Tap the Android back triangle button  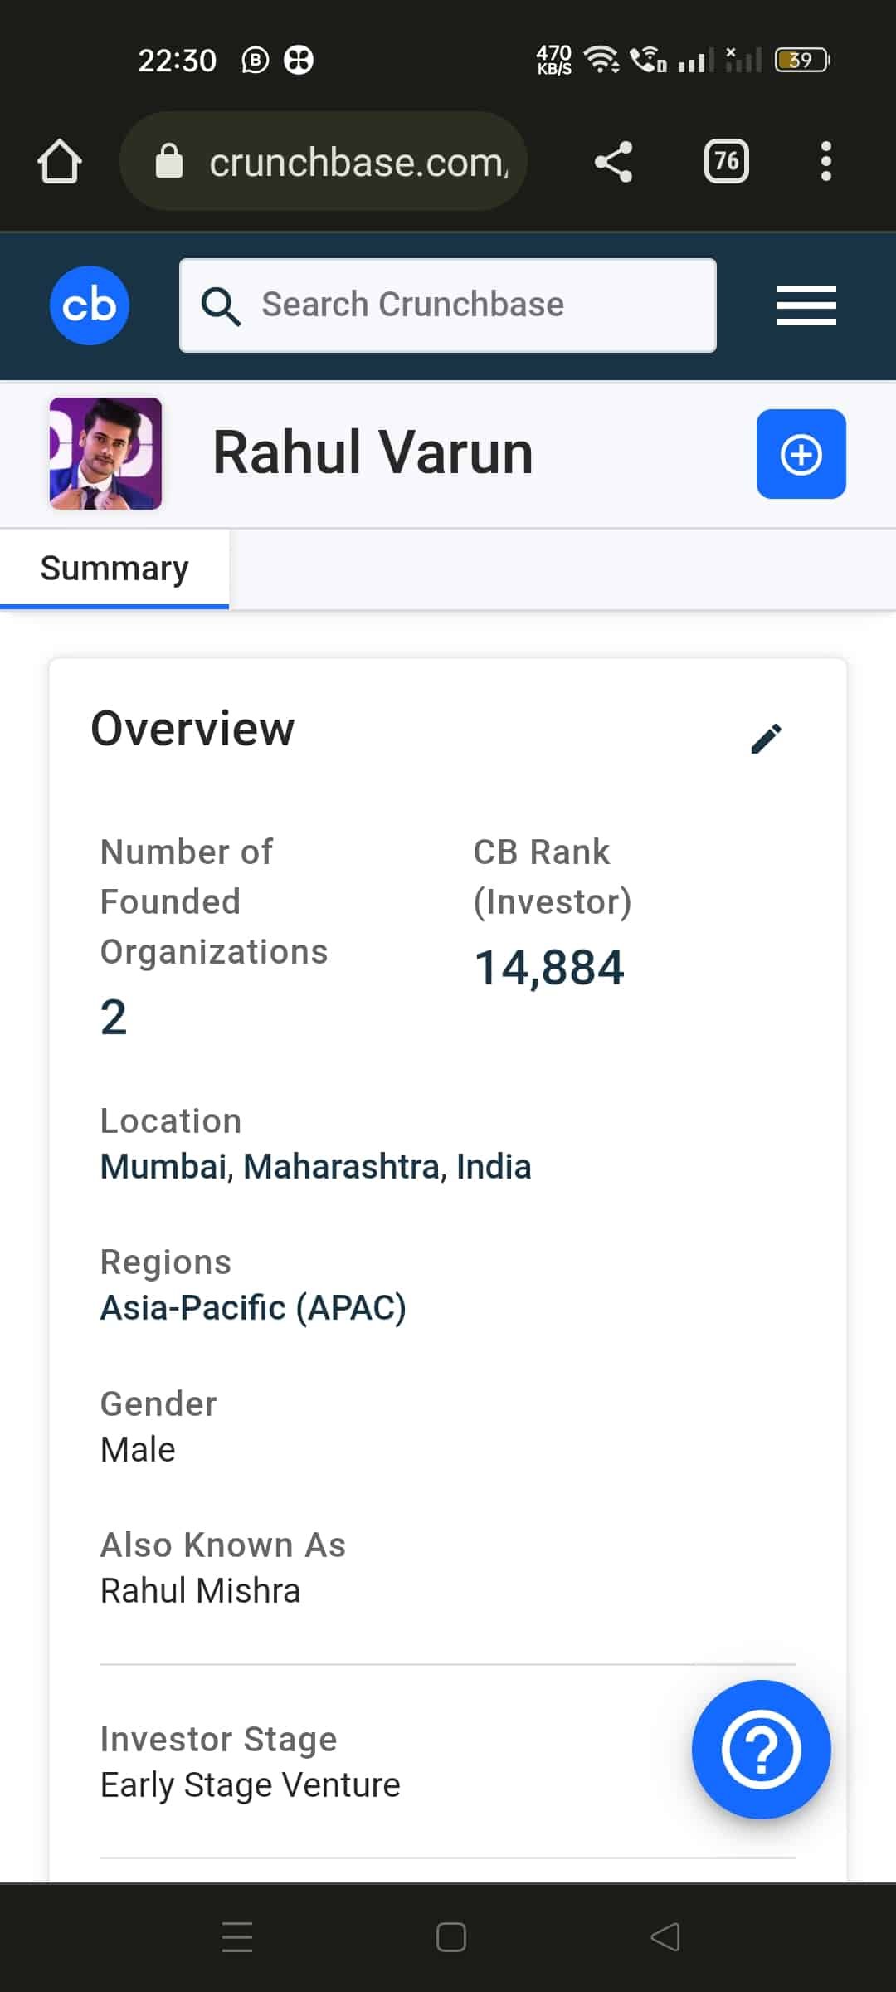tap(665, 1937)
